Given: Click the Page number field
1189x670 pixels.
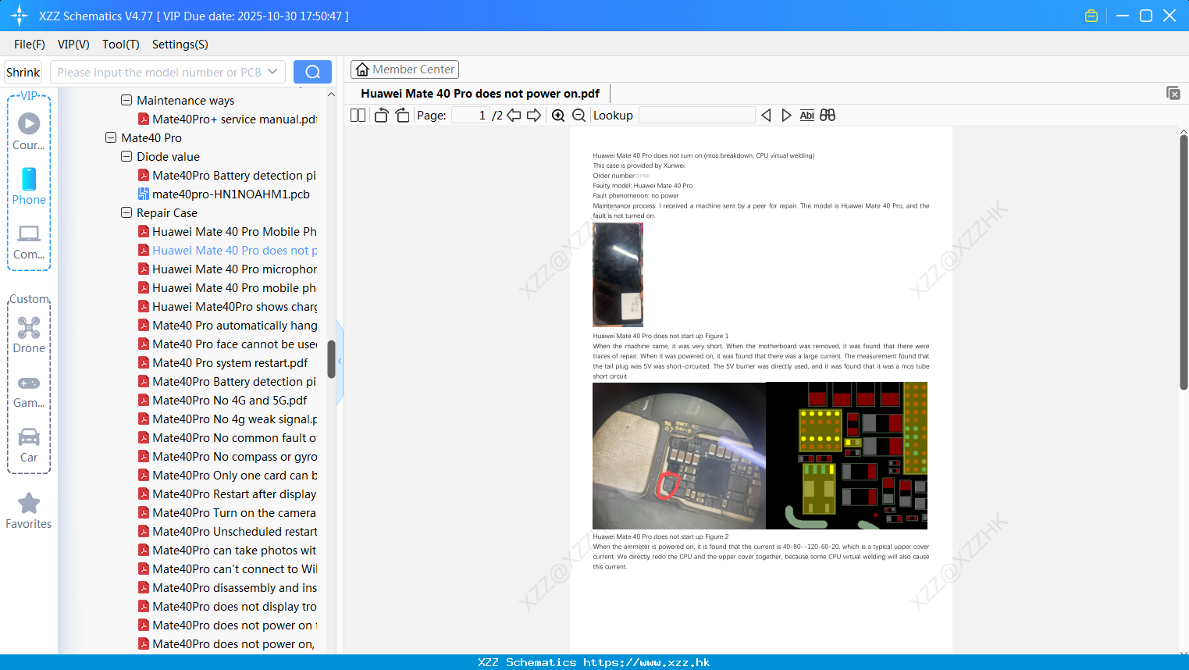Looking at the screenshot, I should coord(471,116).
